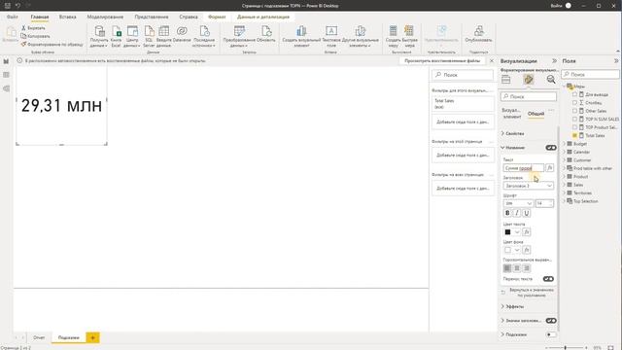The image size is (622, 350).
Task: Click the Refresh (Обновить) icon
Action: (266, 31)
